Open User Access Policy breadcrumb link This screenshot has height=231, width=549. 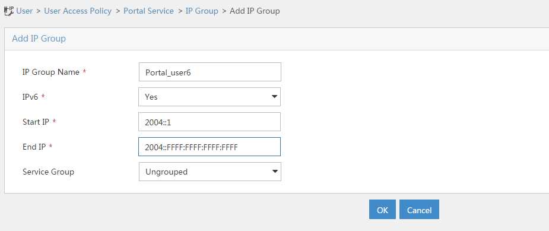(78, 11)
